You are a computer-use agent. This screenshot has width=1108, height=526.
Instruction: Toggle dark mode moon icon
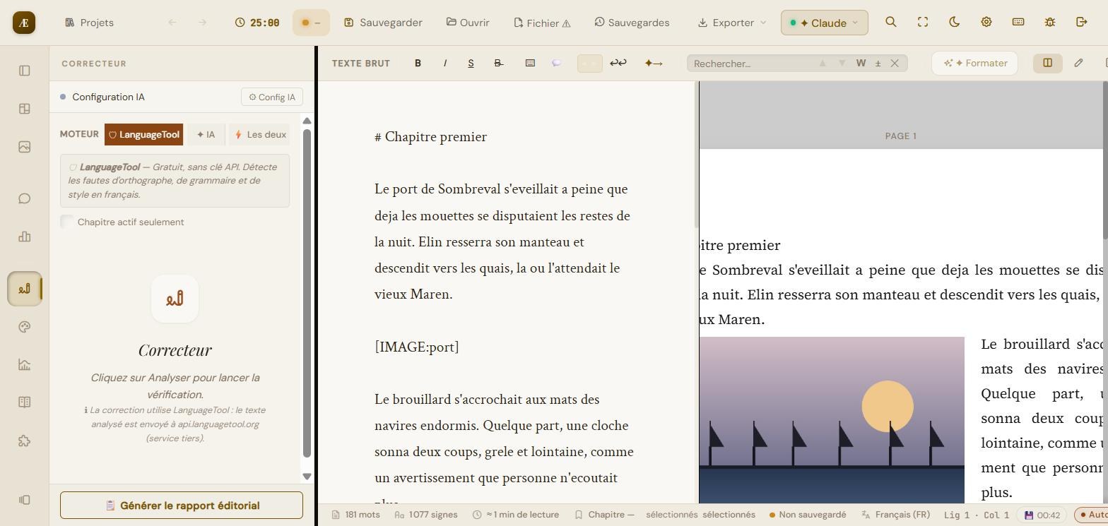[955, 22]
